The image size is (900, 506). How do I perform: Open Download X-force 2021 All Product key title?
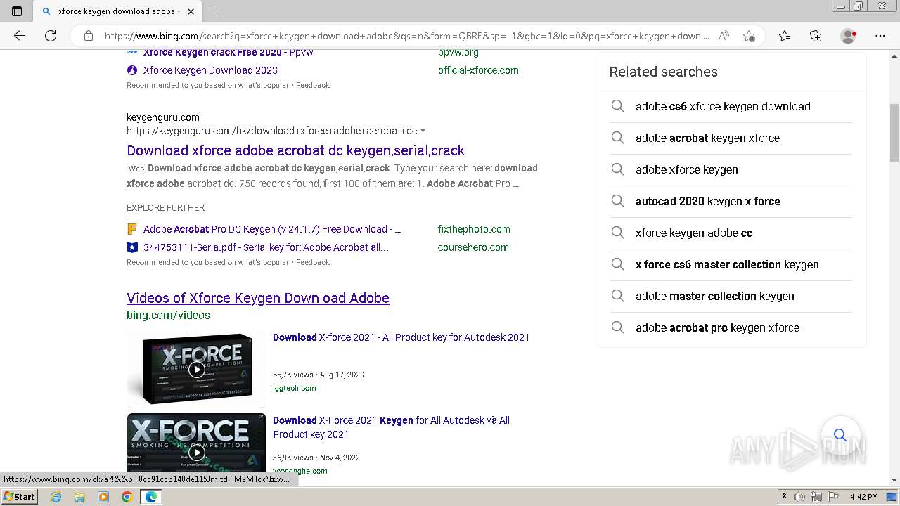[x=401, y=337]
